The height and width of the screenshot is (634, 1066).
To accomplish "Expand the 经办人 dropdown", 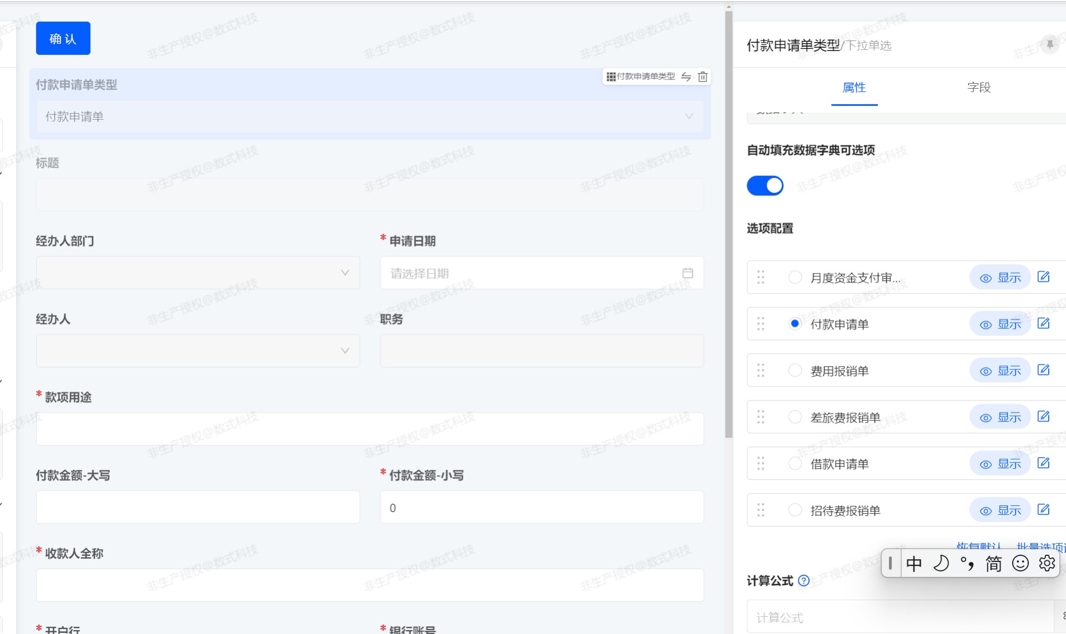I will pyautogui.click(x=198, y=351).
